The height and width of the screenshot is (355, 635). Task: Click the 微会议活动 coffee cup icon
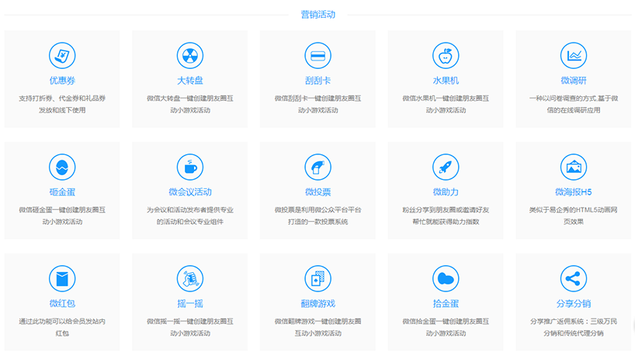[x=189, y=167]
